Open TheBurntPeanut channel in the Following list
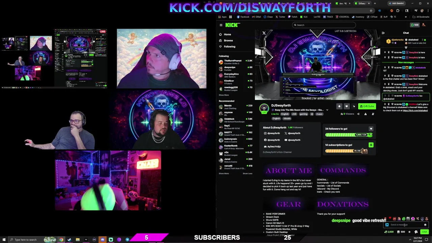This screenshot has height=243, width=432. click(236, 62)
